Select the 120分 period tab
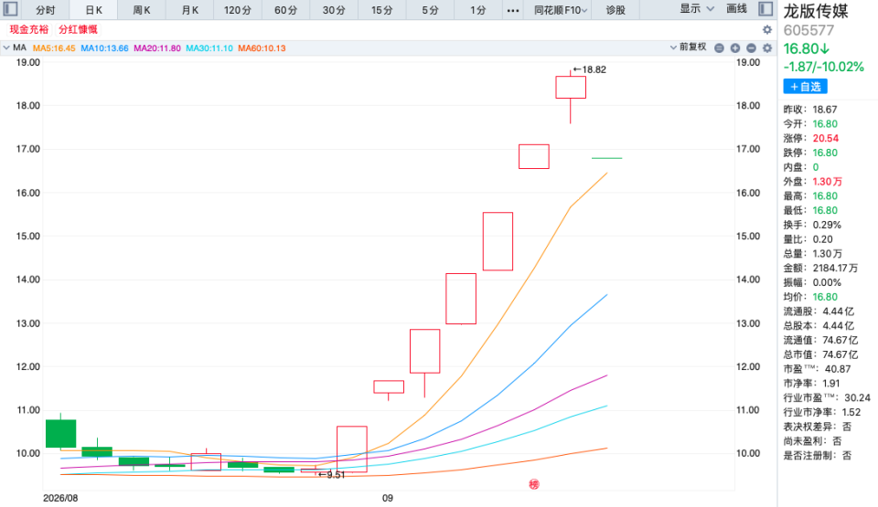This screenshot has width=878, height=507. (x=238, y=10)
